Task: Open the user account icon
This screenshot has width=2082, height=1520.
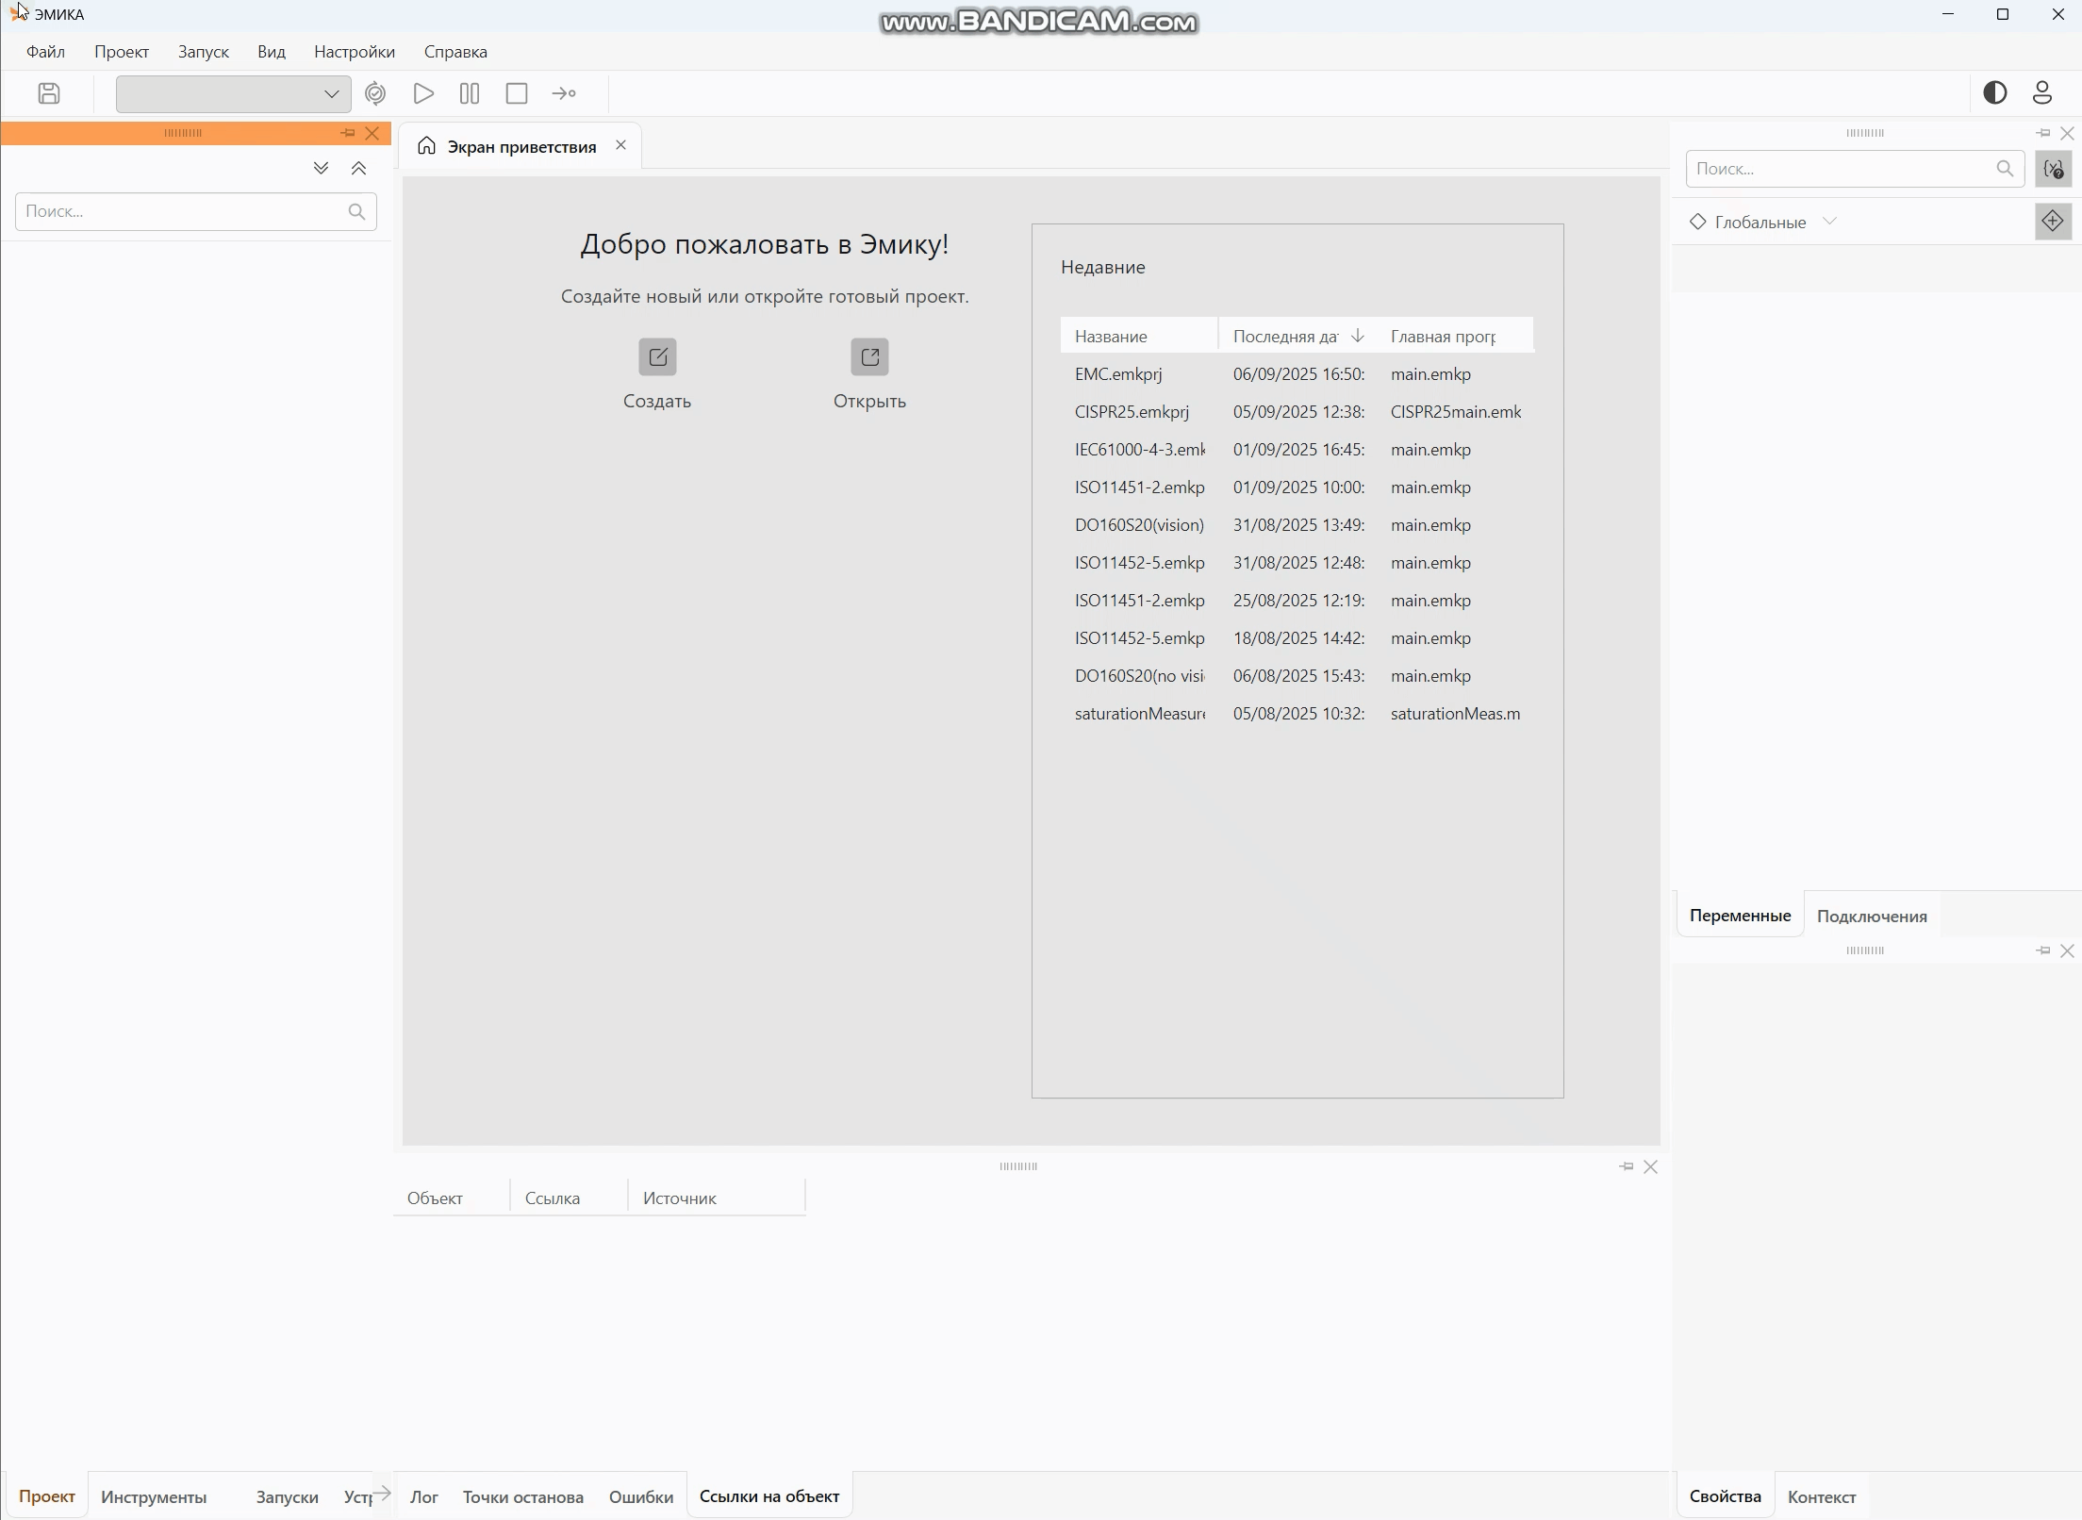Action: tap(2042, 92)
